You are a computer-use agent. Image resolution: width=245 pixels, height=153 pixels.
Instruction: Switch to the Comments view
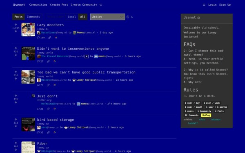coord(33,17)
